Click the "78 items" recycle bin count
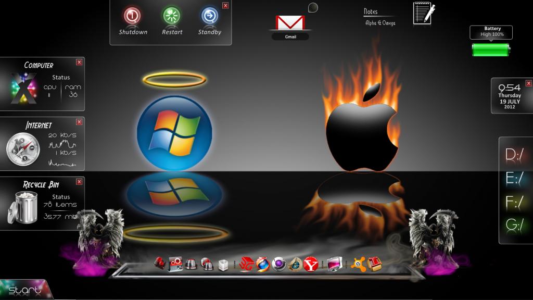533x300 pixels. [60, 204]
